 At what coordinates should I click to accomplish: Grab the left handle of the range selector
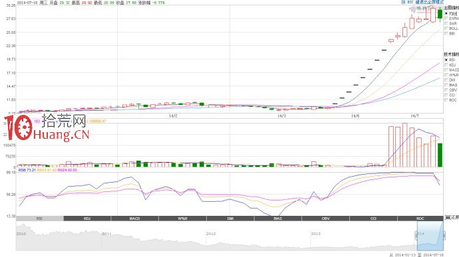416,235
